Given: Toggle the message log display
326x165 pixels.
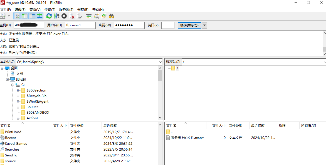Looking at the screenshot, I should click(x=17, y=16).
